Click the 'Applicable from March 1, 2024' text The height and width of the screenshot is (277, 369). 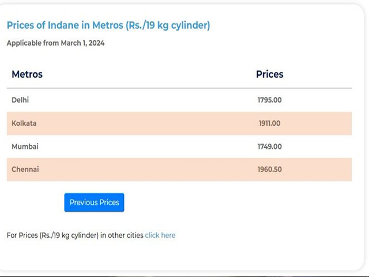[x=55, y=43]
